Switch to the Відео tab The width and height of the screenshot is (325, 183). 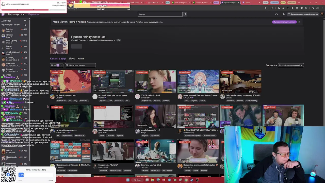[x=72, y=58]
